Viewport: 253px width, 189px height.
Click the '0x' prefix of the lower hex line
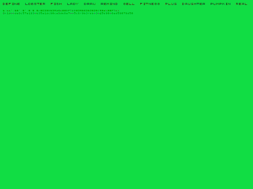tap(4, 13)
